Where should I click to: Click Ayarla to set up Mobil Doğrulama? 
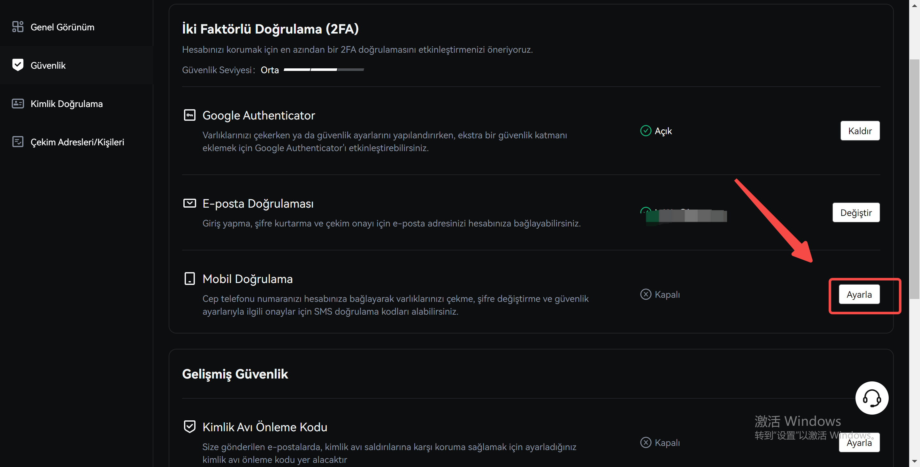coord(859,294)
